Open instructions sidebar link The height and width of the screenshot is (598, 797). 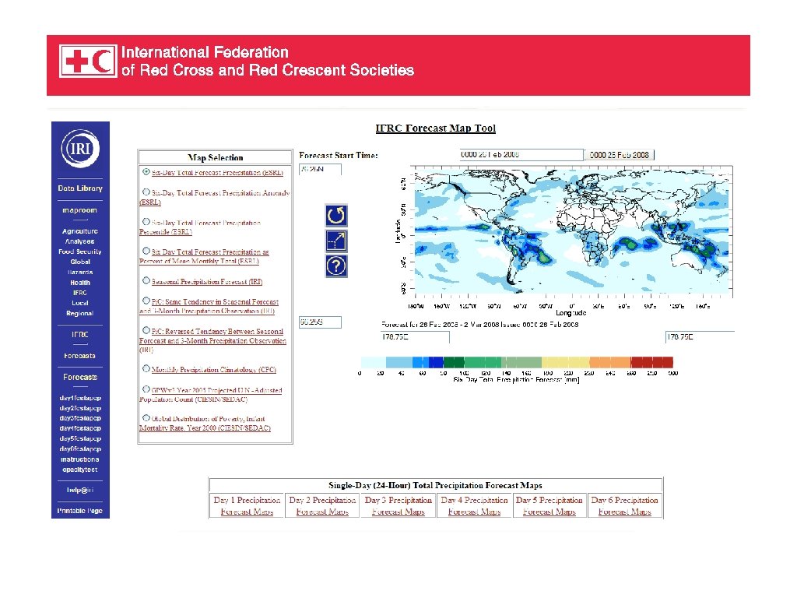pos(80,459)
